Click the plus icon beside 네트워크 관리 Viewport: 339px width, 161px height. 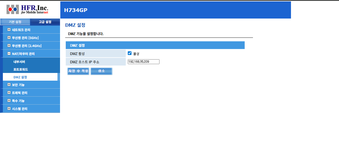[x=9, y=30]
